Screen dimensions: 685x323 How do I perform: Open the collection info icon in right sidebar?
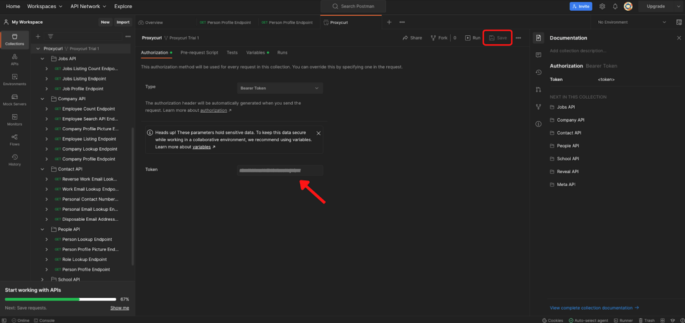pyautogui.click(x=538, y=124)
